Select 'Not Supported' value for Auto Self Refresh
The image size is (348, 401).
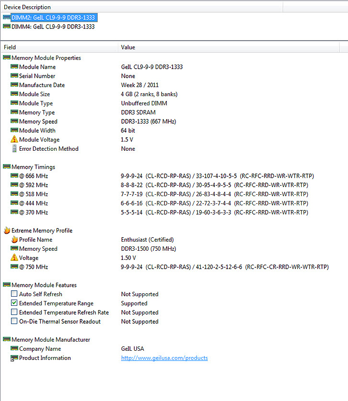click(x=140, y=294)
